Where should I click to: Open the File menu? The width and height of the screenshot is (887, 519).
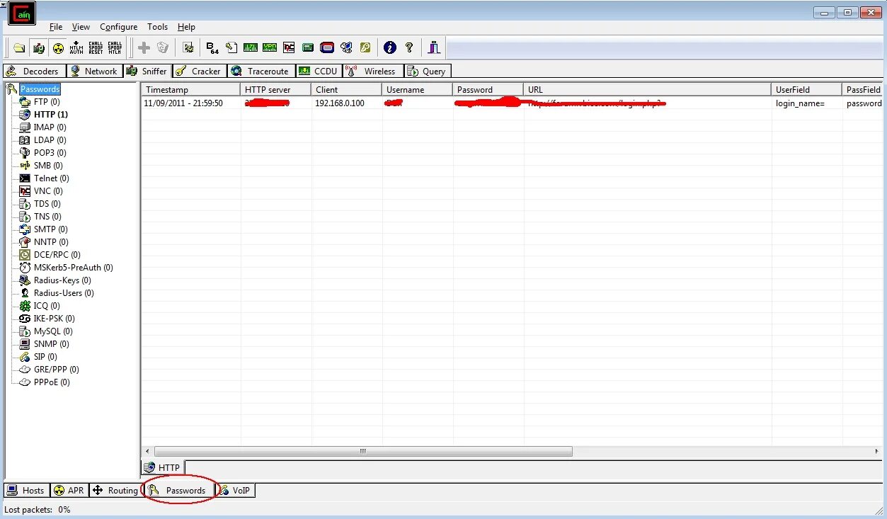pos(56,27)
